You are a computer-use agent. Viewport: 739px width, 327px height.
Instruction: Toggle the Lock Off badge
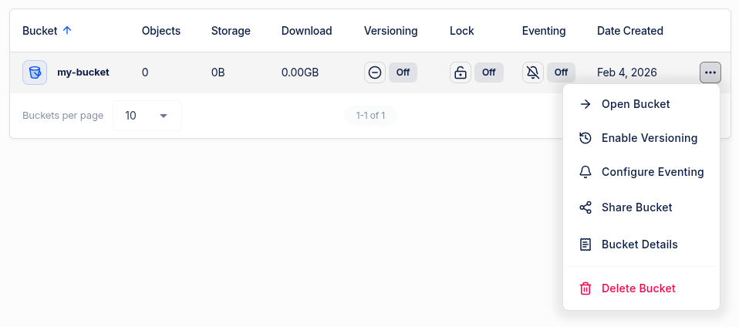(x=488, y=72)
